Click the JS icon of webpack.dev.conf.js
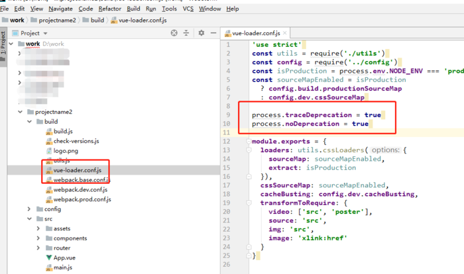Screen dimensions: 464x274 pyautogui.click(x=49, y=190)
